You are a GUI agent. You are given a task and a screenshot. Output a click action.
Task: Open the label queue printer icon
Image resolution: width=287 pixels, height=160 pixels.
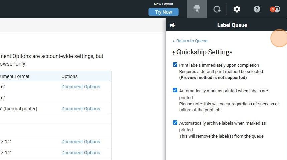coord(197,9)
